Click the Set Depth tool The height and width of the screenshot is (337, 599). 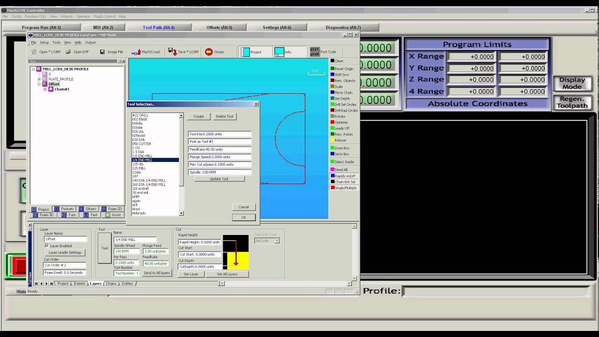coord(340,99)
